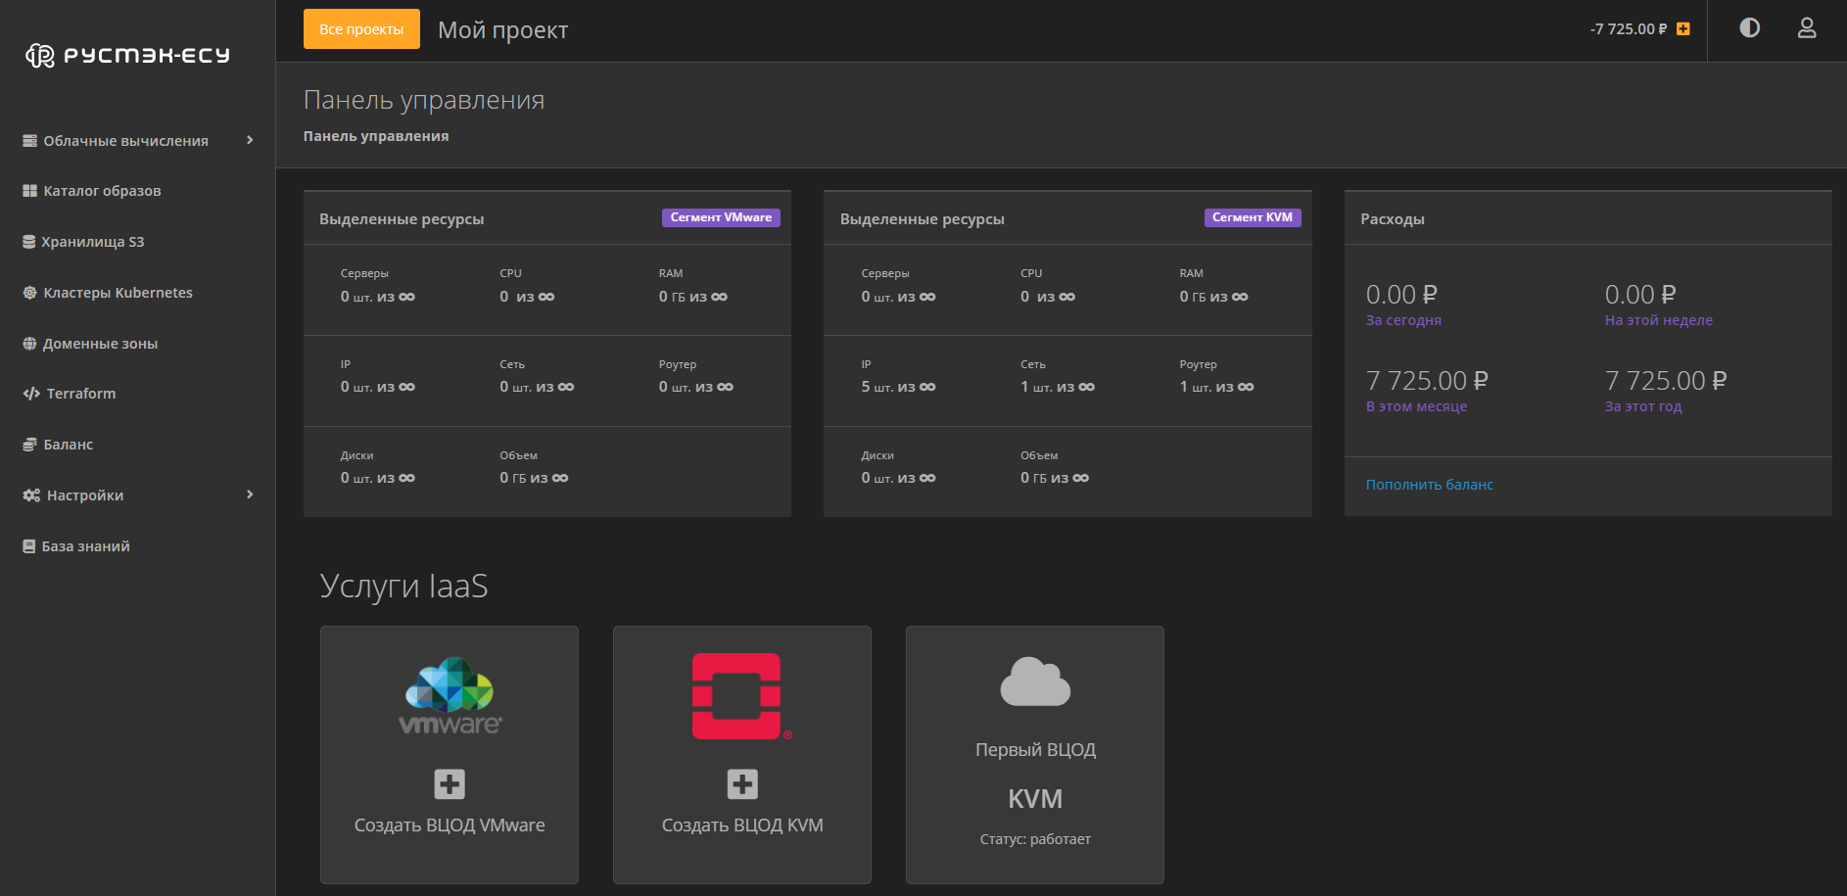Click Пополнить баланс link
1847x896 pixels.
pos(1430,485)
